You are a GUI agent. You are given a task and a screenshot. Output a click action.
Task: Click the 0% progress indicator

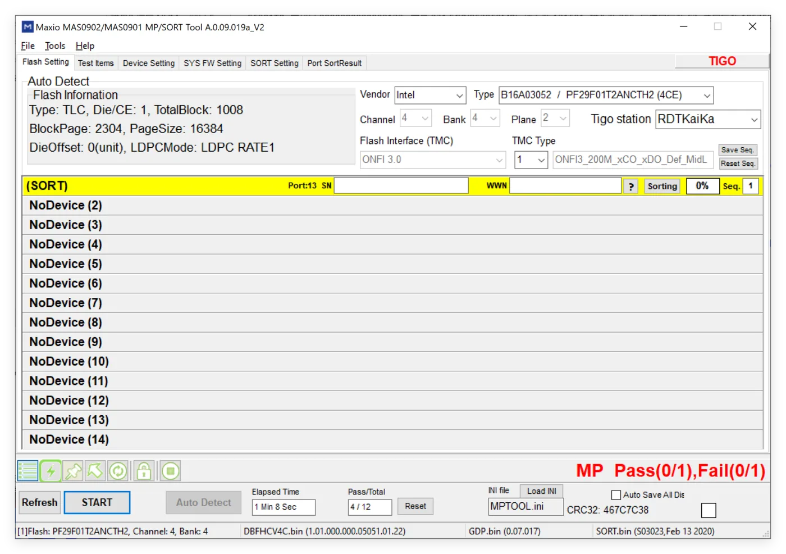(x=702, y=186)
